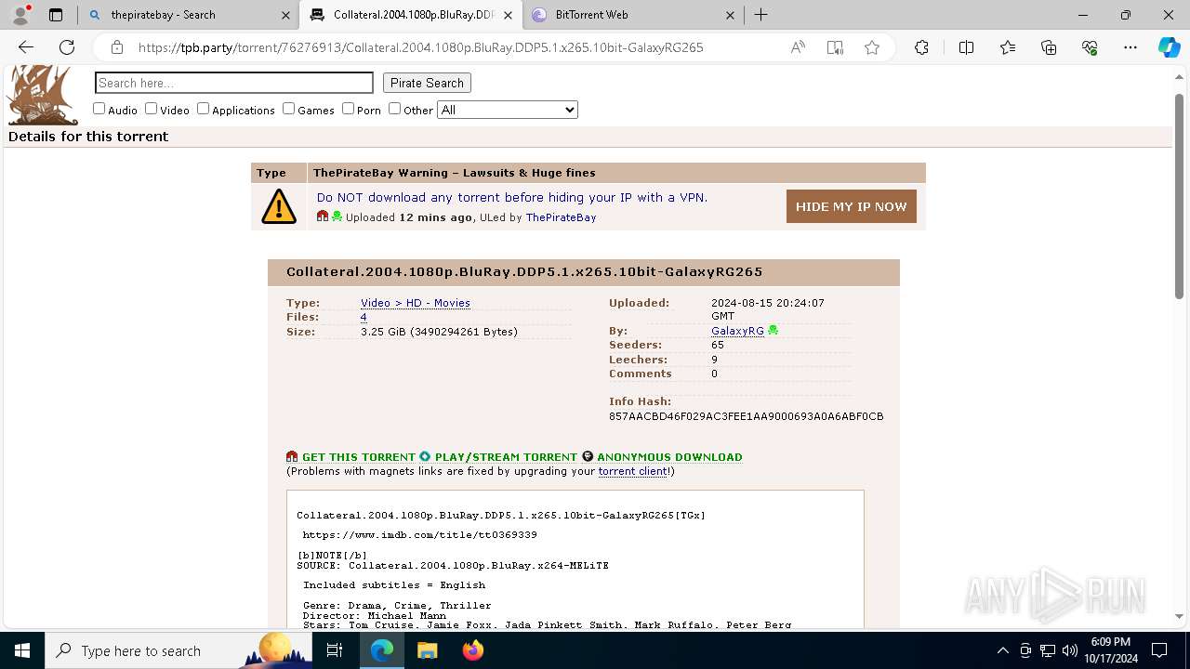
Task: Click PLAY/STREAM TORRENT link
Action: pos(506,457)
